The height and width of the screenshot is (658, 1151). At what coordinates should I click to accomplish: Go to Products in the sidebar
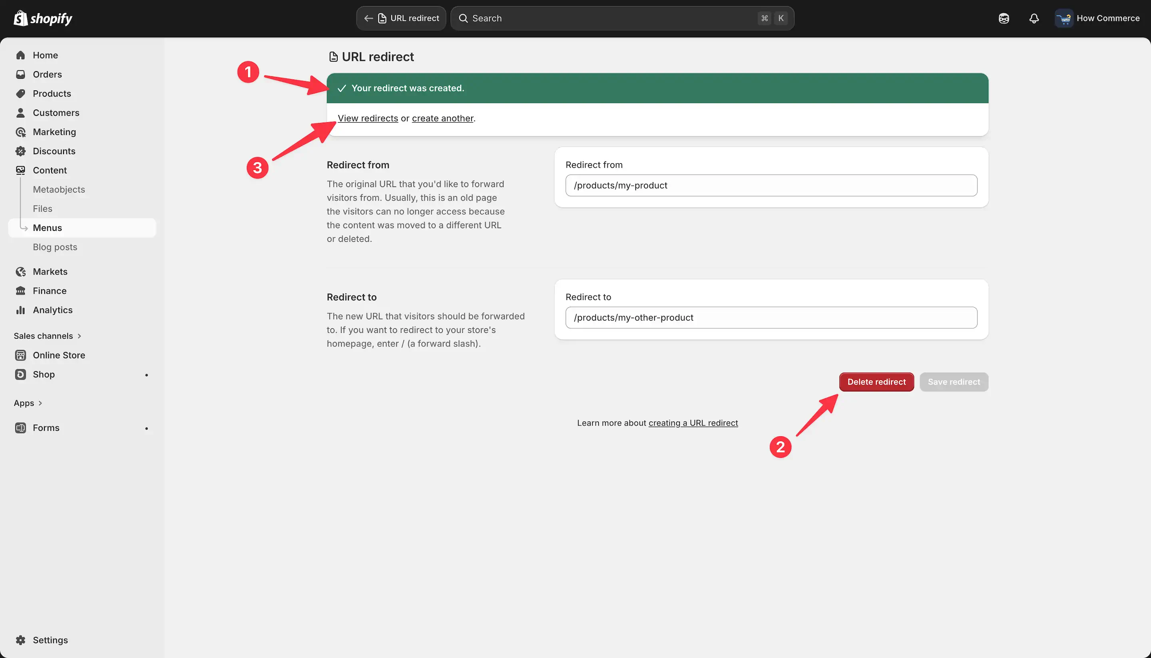(82, 93)
